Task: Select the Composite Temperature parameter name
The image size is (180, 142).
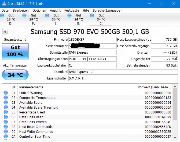Action: (37, 98)
